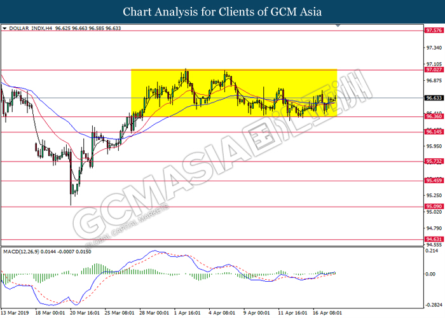Click the 18 Mar 00:01 time label

pyautogui.click(x=50, y=313)
